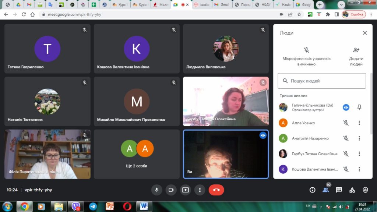This screenshot has height=212, width=377.
Task: Click the people icon showing 10 participants
Action: tap(325, 190)
